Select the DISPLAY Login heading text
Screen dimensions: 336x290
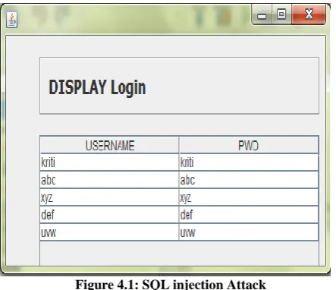(97, 87)
